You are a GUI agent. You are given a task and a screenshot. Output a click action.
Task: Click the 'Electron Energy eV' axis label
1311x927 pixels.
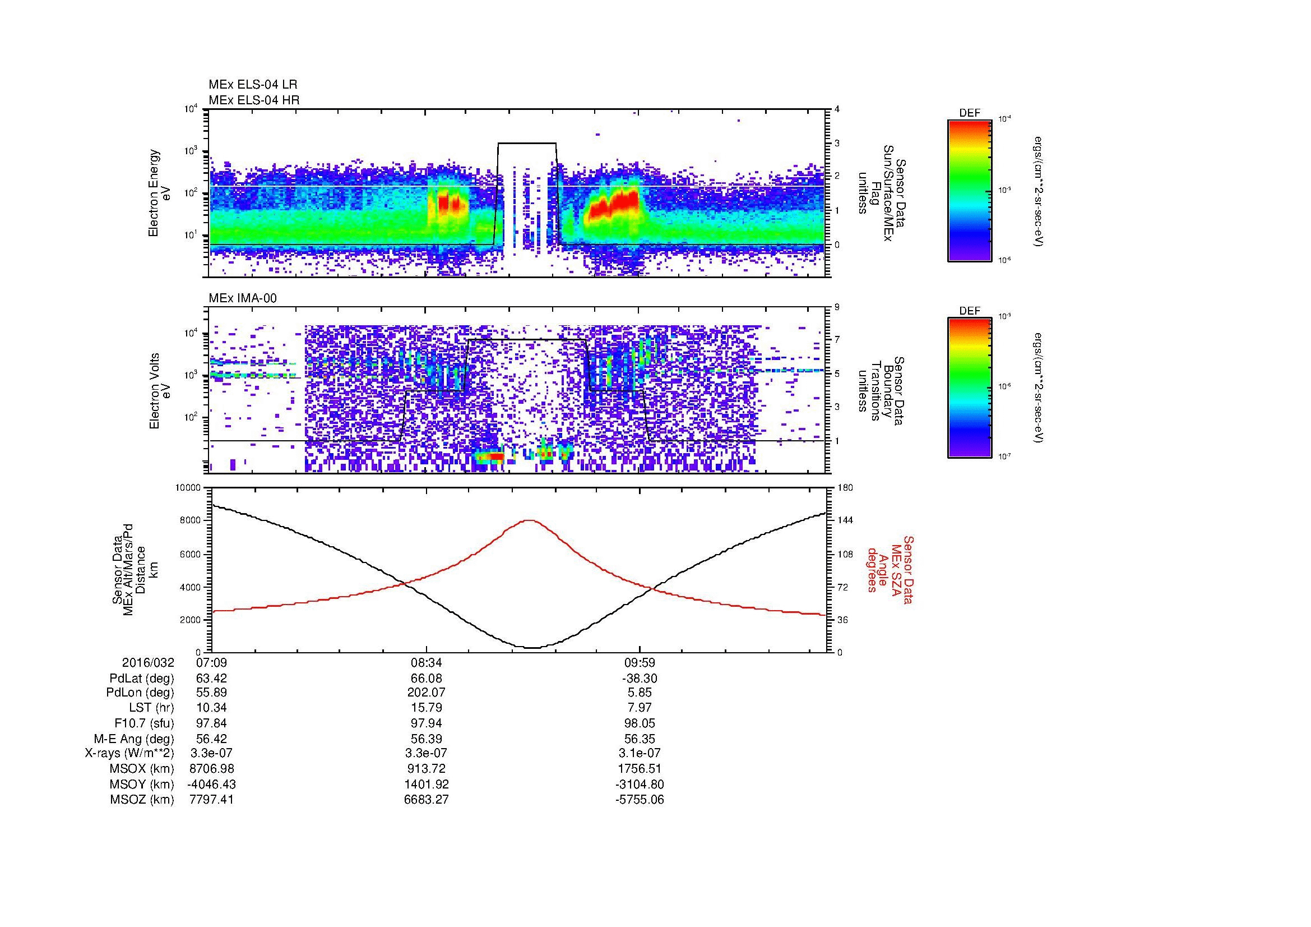[x=160, y=193]
